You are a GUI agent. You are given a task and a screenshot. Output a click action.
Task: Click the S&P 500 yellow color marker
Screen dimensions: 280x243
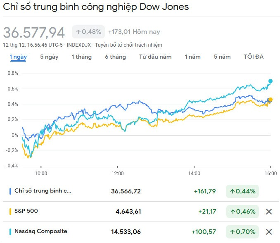click(10, 211)
